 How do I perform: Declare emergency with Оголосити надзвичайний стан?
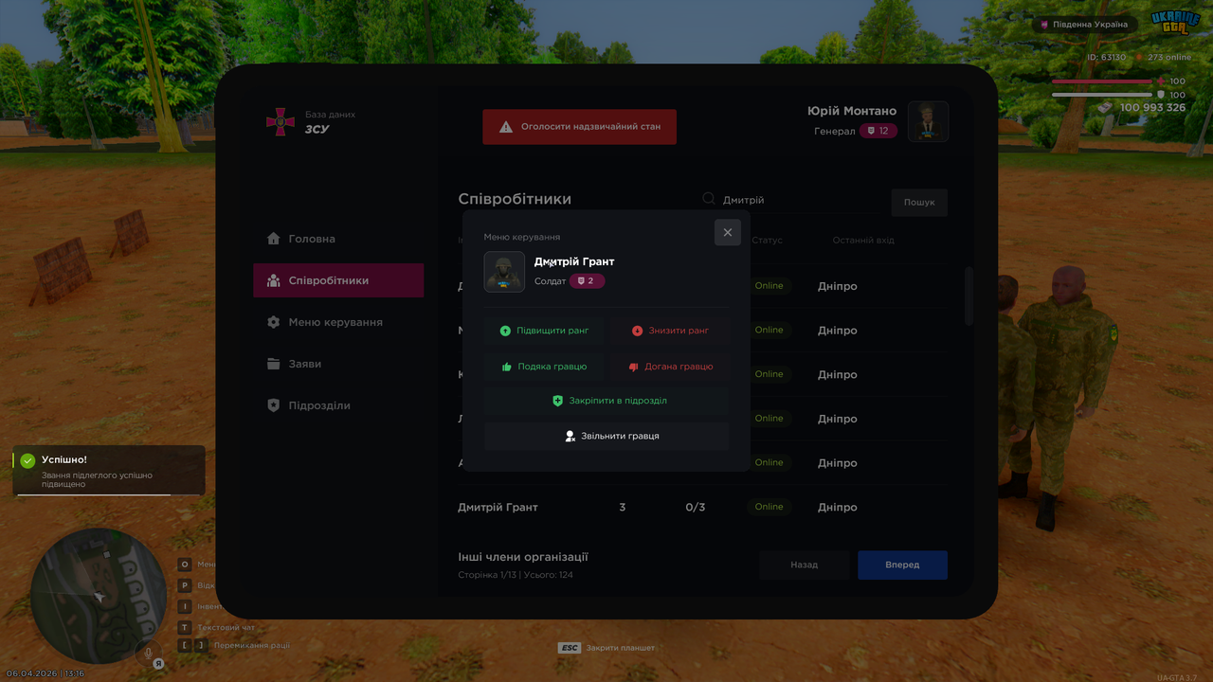[579, 126]
